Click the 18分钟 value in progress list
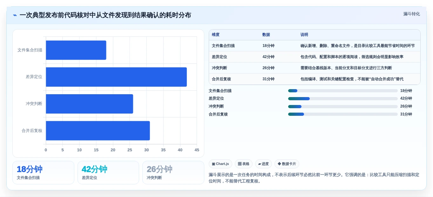433x197 pixels. [x=406, y=91]
